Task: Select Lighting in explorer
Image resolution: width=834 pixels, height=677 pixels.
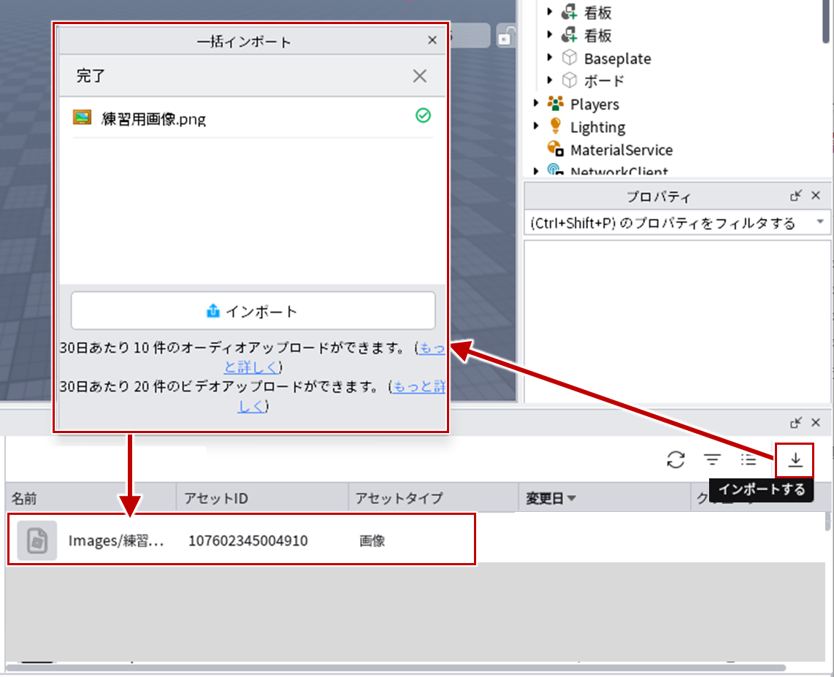Action: [598, 128]
